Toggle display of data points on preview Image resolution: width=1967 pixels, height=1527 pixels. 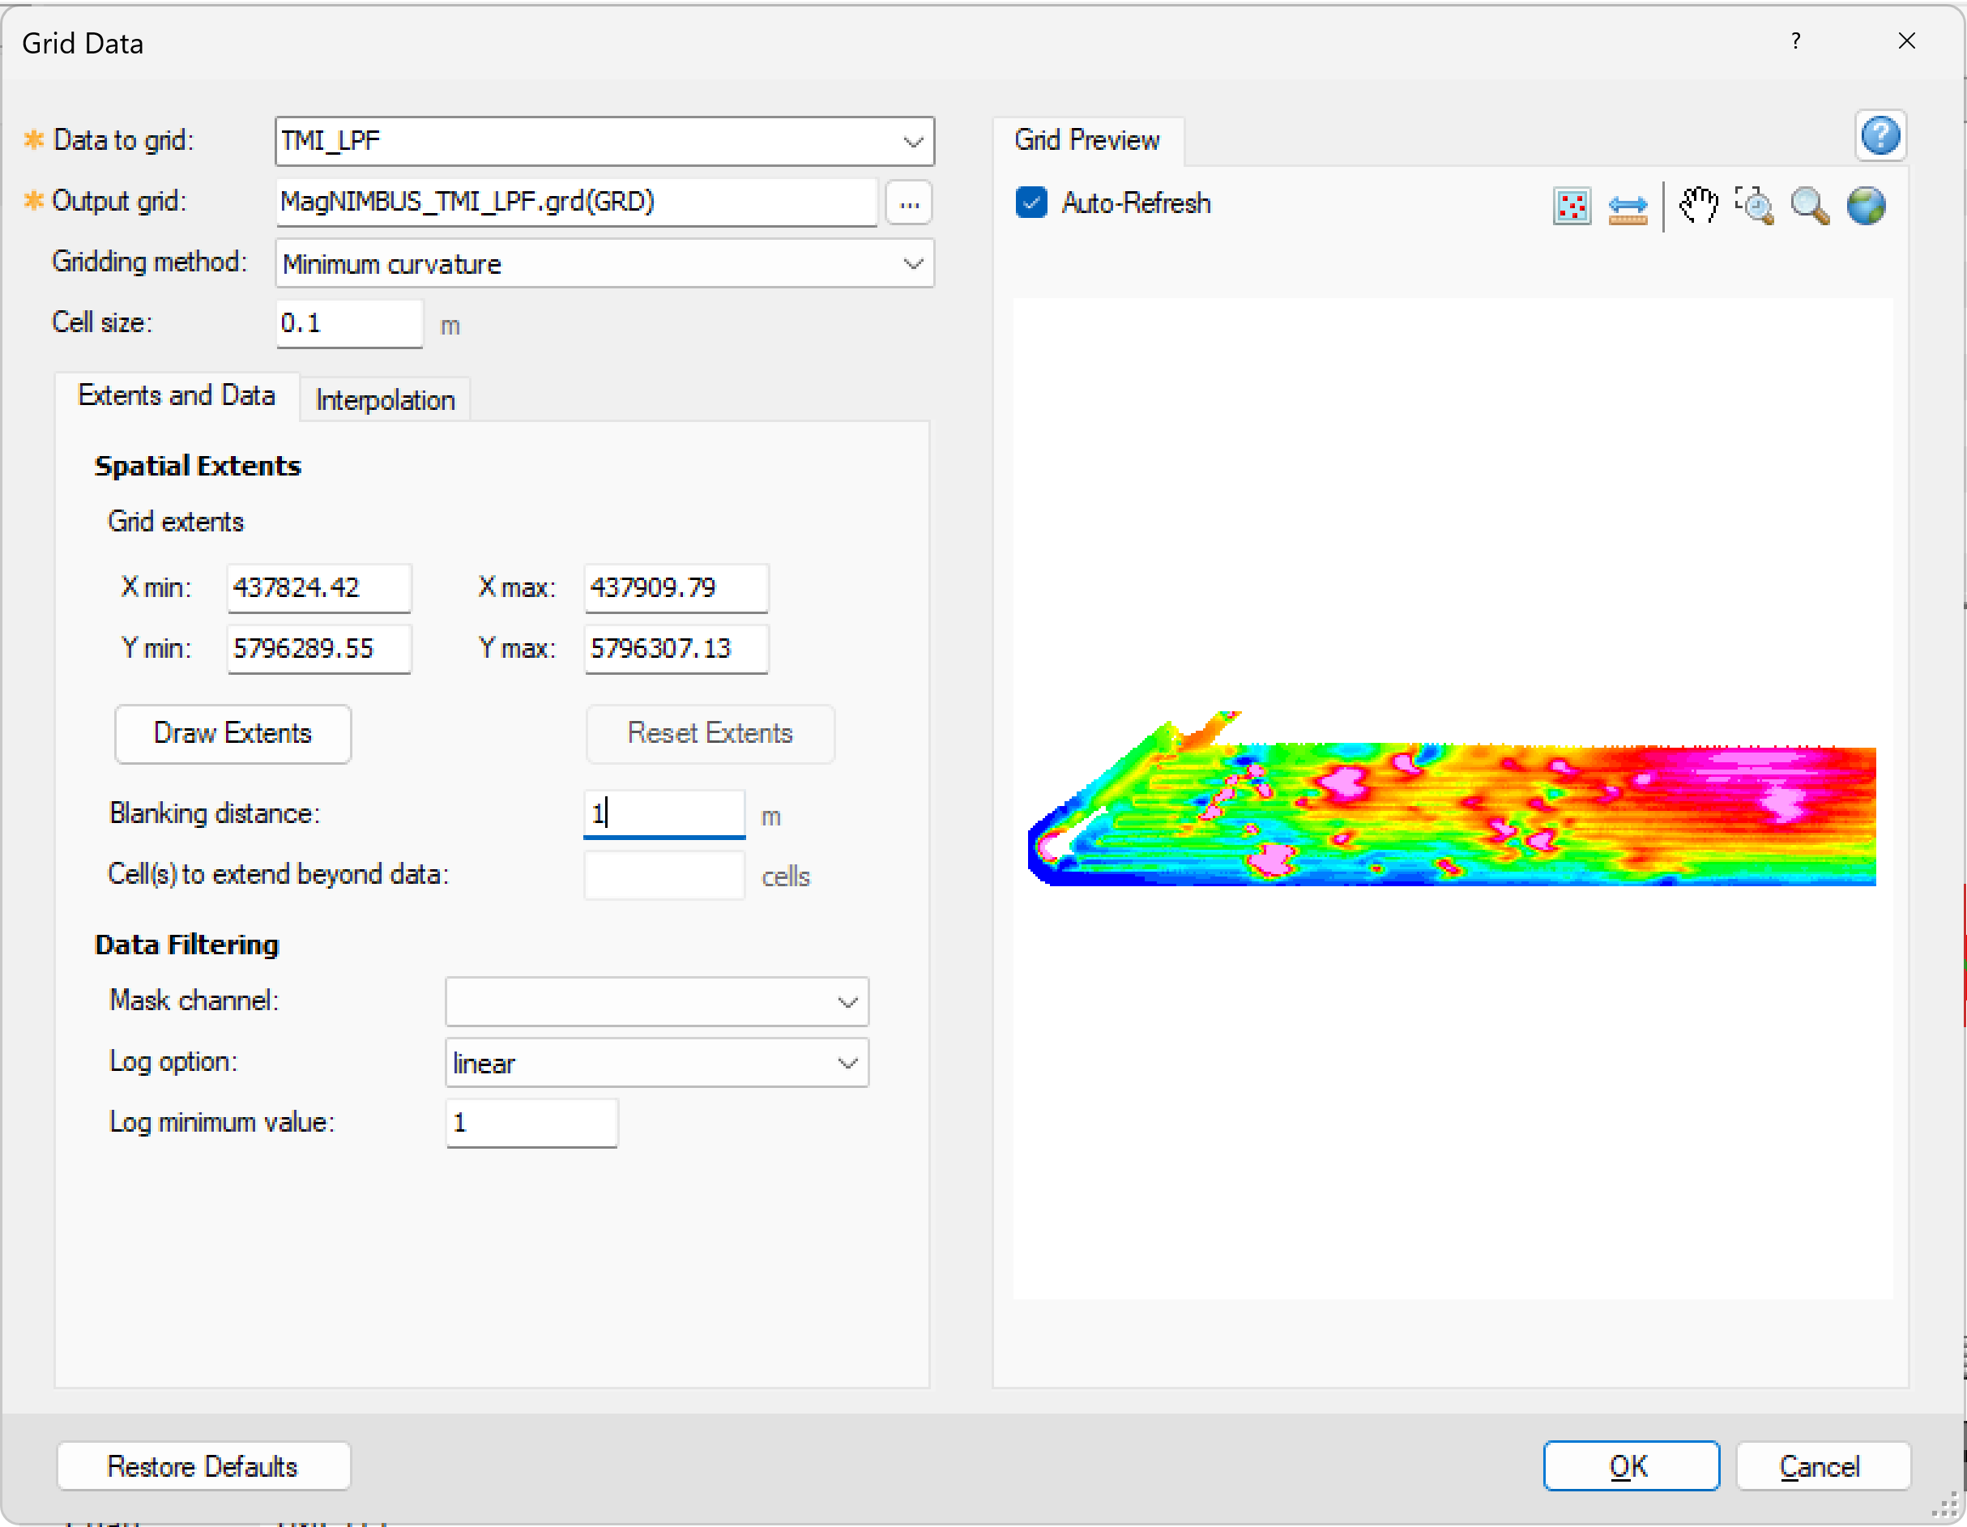coord(1572,207)
